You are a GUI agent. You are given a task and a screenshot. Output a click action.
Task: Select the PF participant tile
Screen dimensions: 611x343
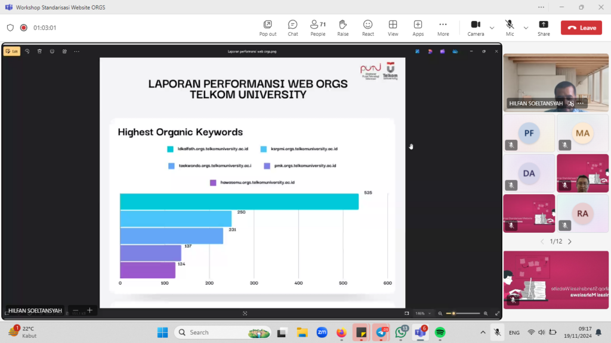[x=529, y=133]
